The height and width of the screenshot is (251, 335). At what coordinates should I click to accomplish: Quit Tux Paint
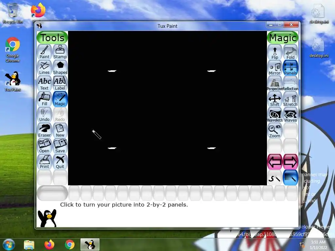60,162
